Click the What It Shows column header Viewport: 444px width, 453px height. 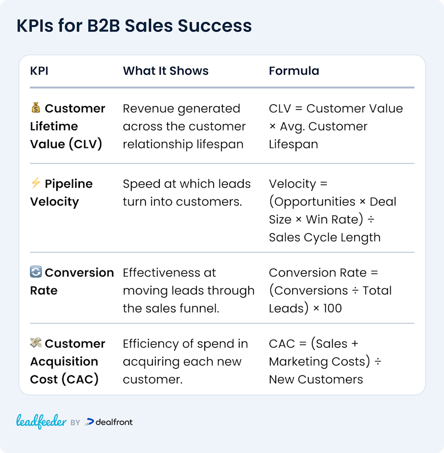click(x=166, y=71)
